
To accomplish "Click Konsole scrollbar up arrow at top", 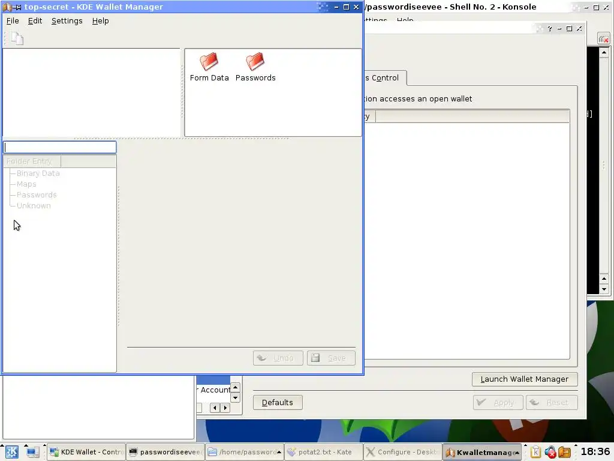I will [x=604, y=52].
